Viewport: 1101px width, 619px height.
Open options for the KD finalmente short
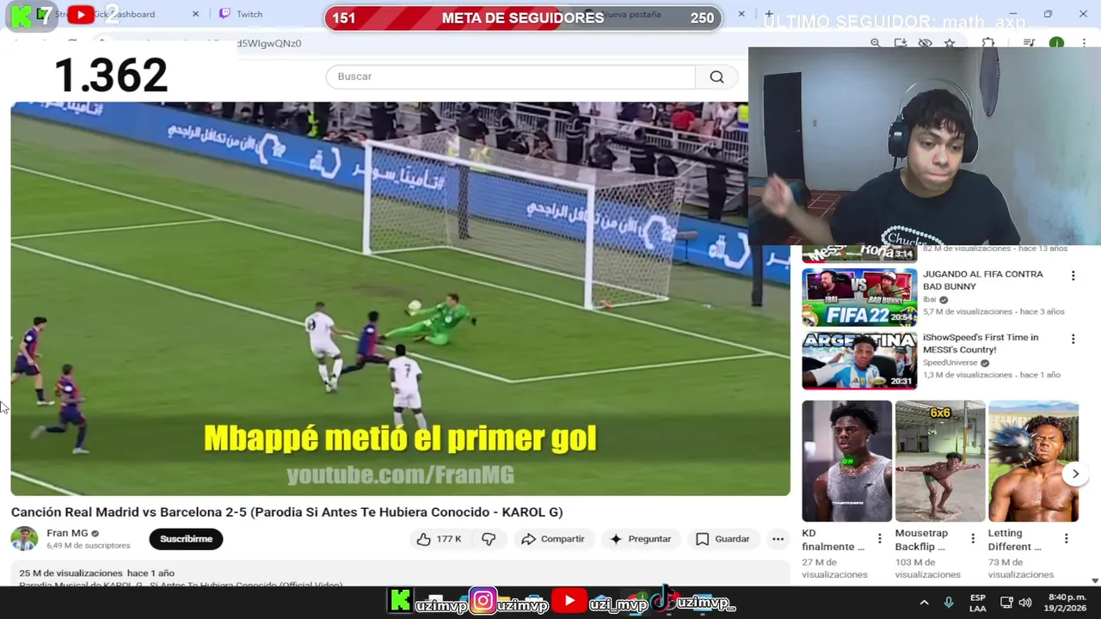tap(879, 539)
